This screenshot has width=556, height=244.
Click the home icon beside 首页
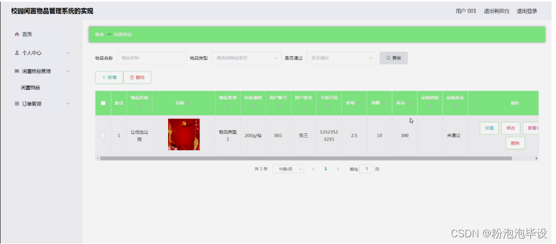click(17, 34)
